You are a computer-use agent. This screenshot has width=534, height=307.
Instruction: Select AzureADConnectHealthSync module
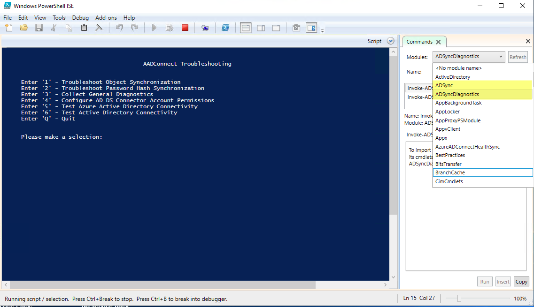[483, 147]
